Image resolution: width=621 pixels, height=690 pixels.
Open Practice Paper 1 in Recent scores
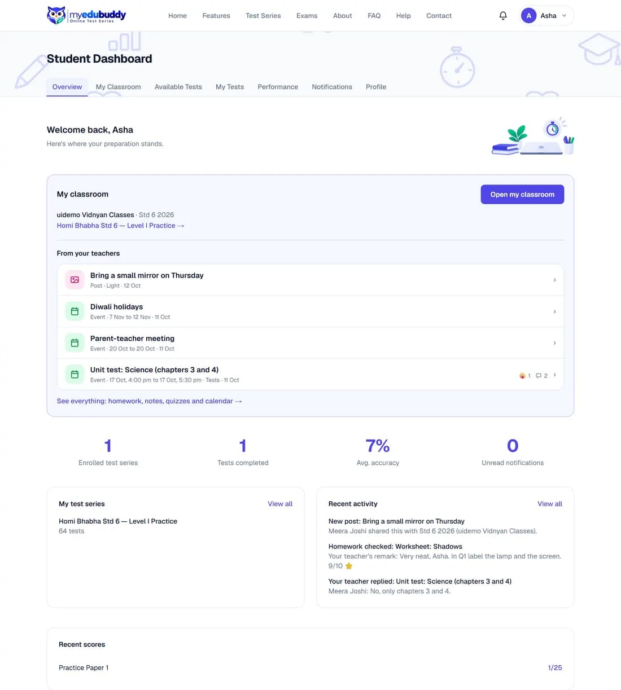[x=84, y=667]
